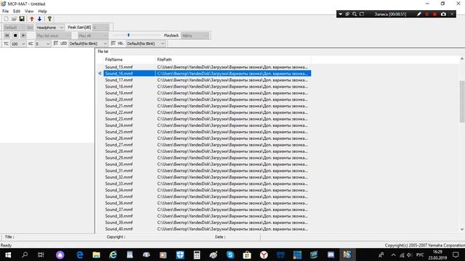Start playback with the play button
The height and width of the screenshot is (261, 465).
point(23,36)
